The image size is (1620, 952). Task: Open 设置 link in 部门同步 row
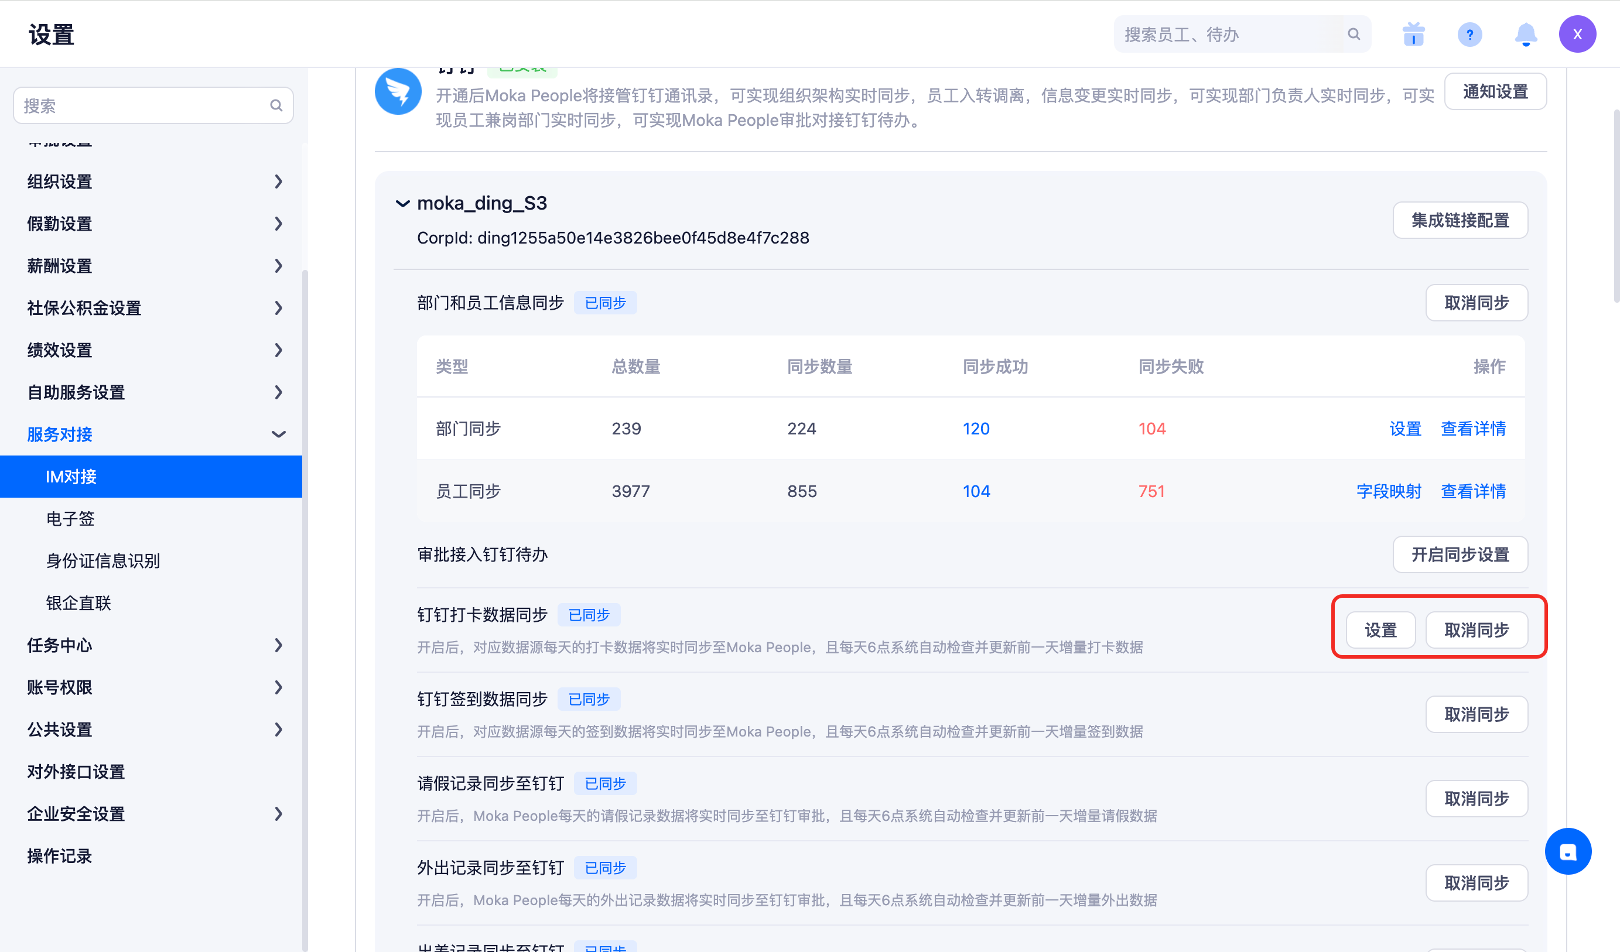[x=1405, y=429]
